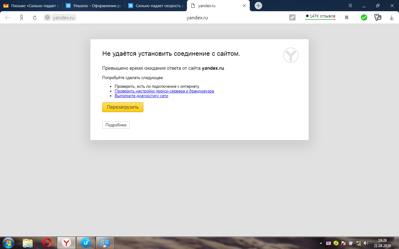Viewport: 399px width, 249px height.
Task: Expand details with the Подробнее button
Action: click(x=116, y=125)
